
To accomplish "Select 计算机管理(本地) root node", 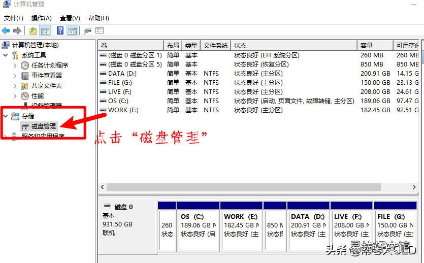I will click(35, 45).
